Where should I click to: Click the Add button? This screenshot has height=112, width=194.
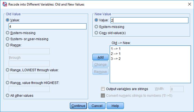coord(100,57)
